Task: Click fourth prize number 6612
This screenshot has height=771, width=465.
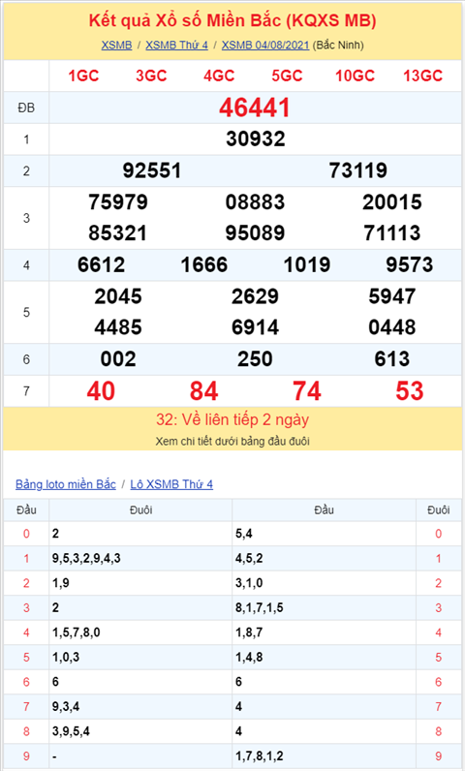Action: click(x=102, y=265)
